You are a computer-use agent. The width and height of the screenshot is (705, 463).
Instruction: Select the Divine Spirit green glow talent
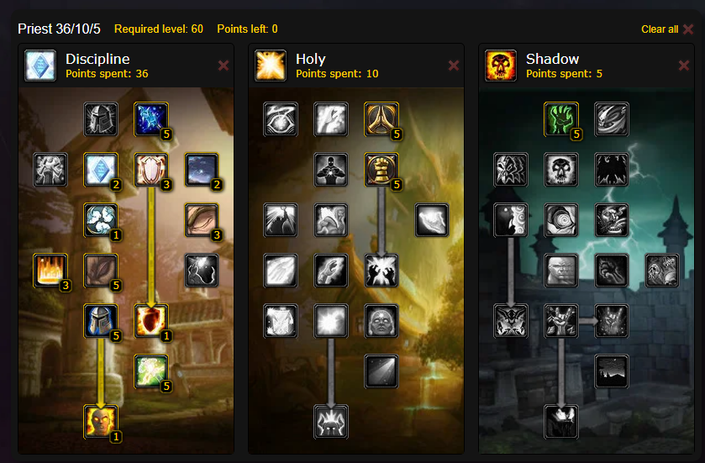click(x=151, y=371)
